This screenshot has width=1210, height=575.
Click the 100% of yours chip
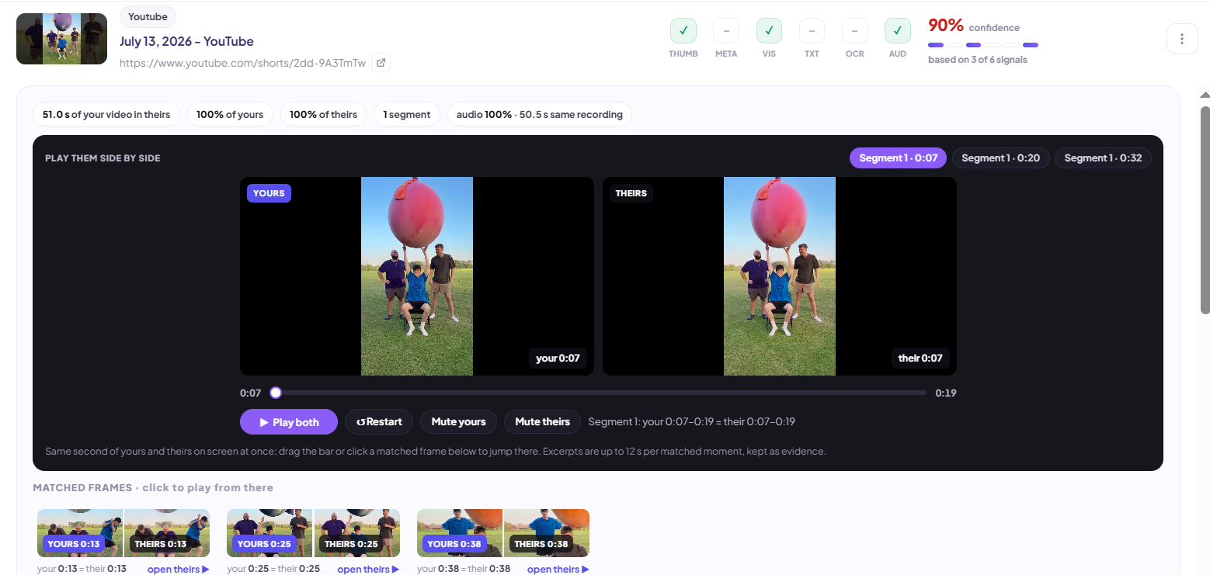[230, 115]
